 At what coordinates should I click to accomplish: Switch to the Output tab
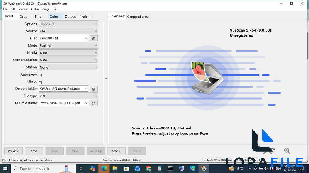pos(70,17)
